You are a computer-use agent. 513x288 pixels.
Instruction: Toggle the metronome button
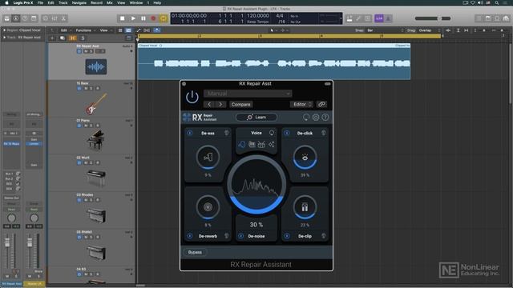388,18
